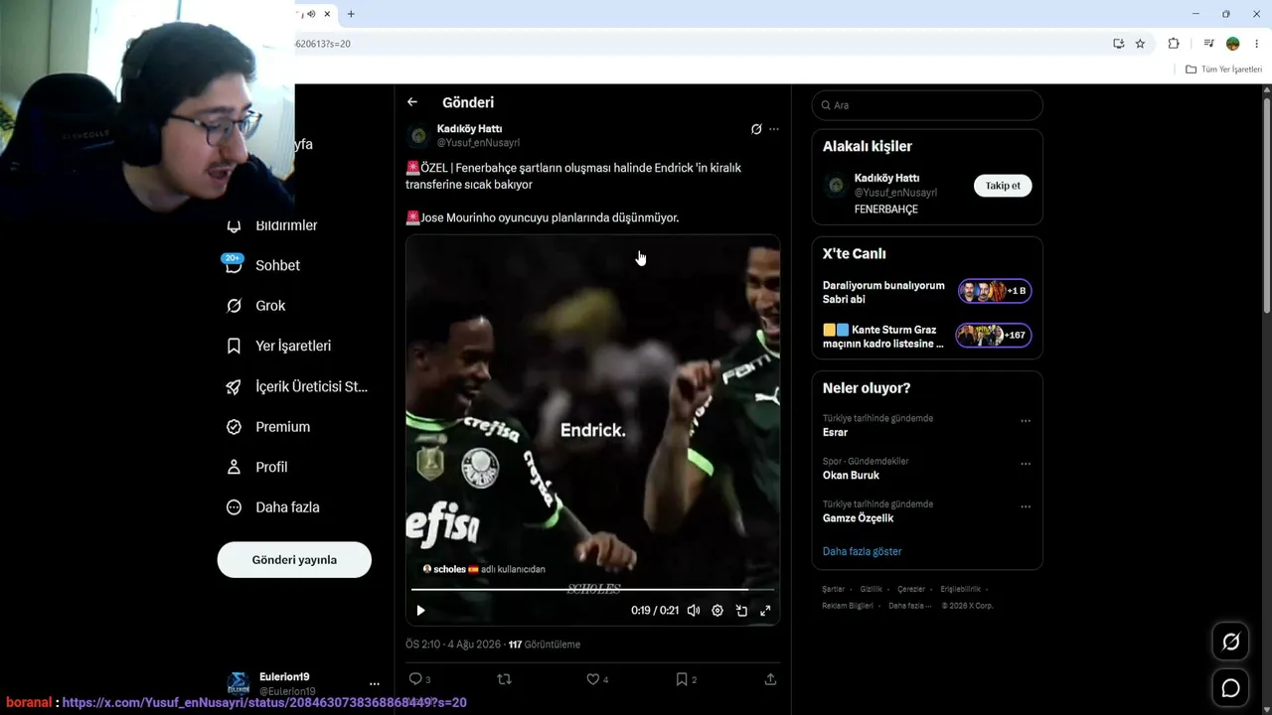The width and height of the screenshot is (1272, 715).
Task: Open İçerik Üreticisi sidebar item
Action: point(297,386)
